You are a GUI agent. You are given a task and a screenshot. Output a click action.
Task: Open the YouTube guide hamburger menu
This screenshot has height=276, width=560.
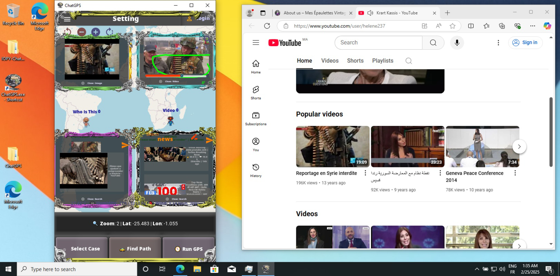pos(256,42)
